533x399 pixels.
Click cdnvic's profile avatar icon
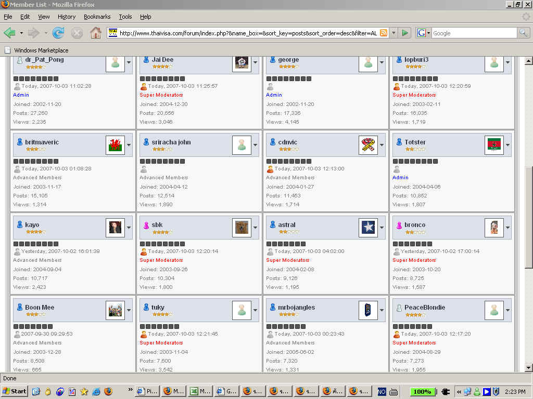point(368,145)
